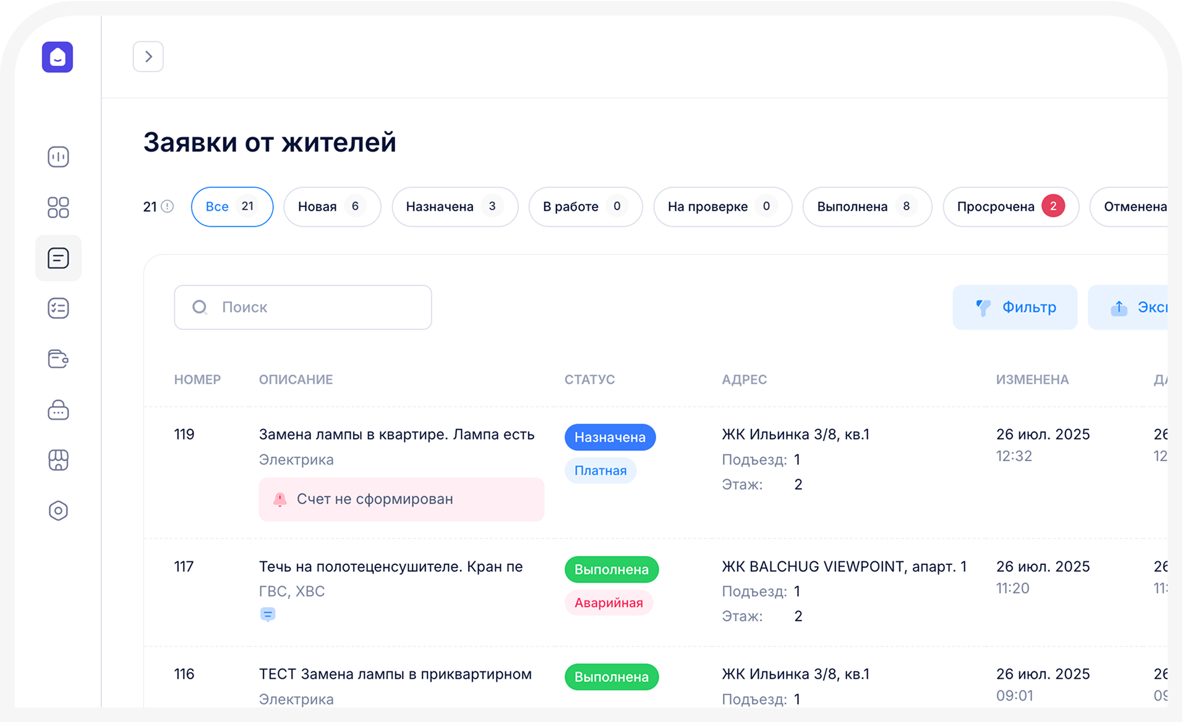Viewport: 1183px width, 722px height.
Task: Open the dashboard grid sidebar icon
Action: tap(58, 208)
